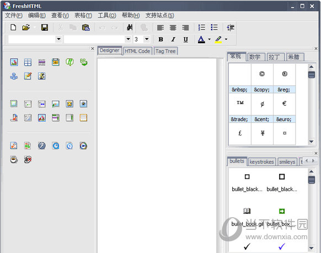The height and width of the screenshot is (253, 321).
Task: Insert radio button form element
Action: (x=83, y=104)
